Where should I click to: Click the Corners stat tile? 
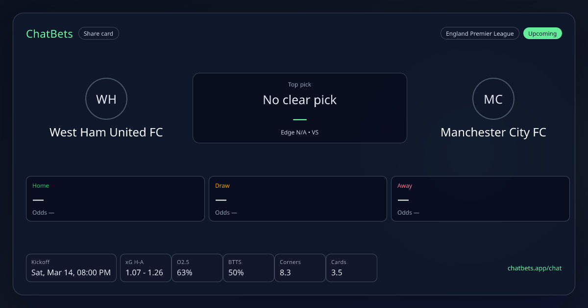pyautogui.click(x=299, y=268)
